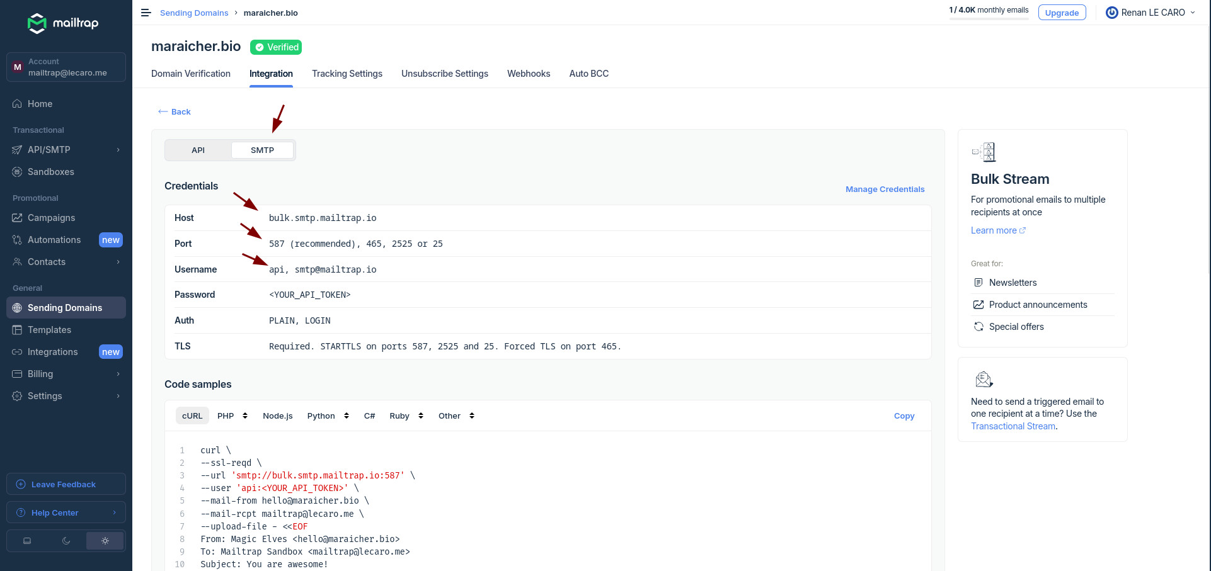Open the Webhooks tab

(x=528, y=74)
